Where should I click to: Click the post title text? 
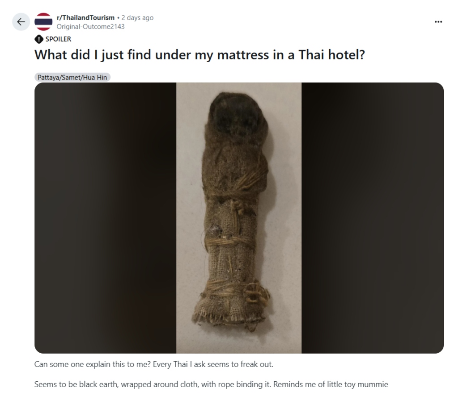coord(200,54)
